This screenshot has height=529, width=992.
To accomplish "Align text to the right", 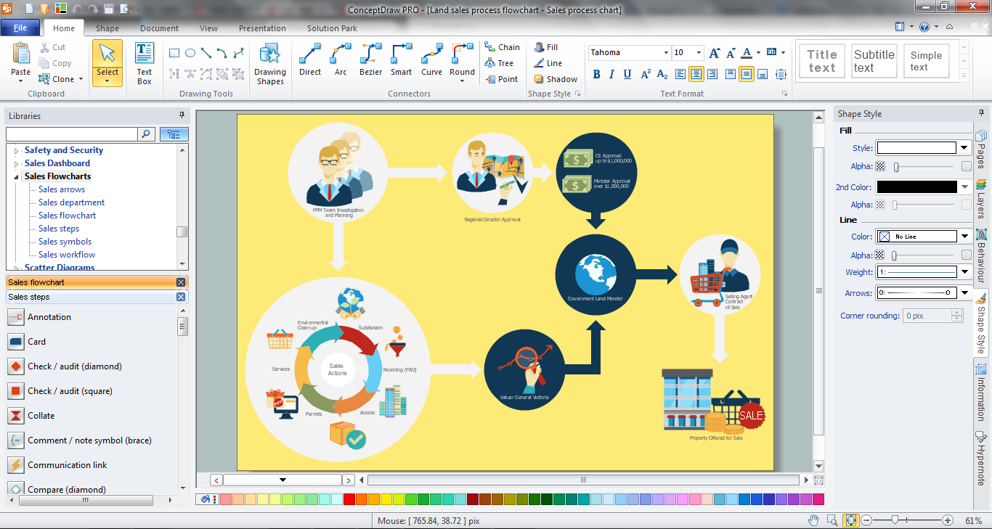I will coord(712,74).
